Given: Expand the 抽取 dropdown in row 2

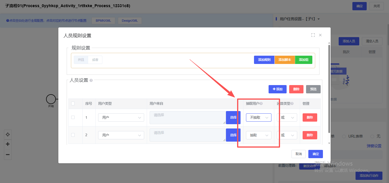Looking at the screenshot, I should point(259,135).
